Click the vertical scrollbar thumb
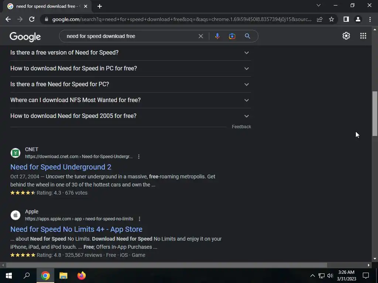The width and height of the screenshot is (378, 283). pyautogui.click(x=375, y=114)
